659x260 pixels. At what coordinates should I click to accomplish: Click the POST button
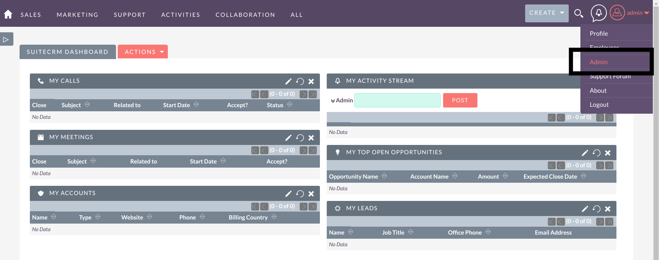coord(460,100)
